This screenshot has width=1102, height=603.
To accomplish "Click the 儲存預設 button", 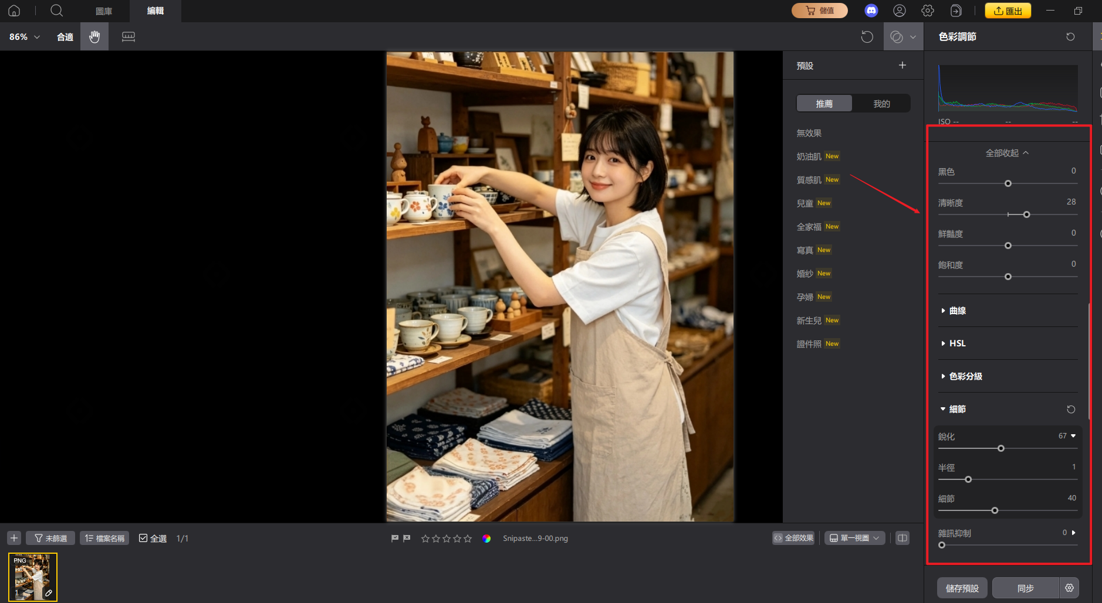I will 962,587.
